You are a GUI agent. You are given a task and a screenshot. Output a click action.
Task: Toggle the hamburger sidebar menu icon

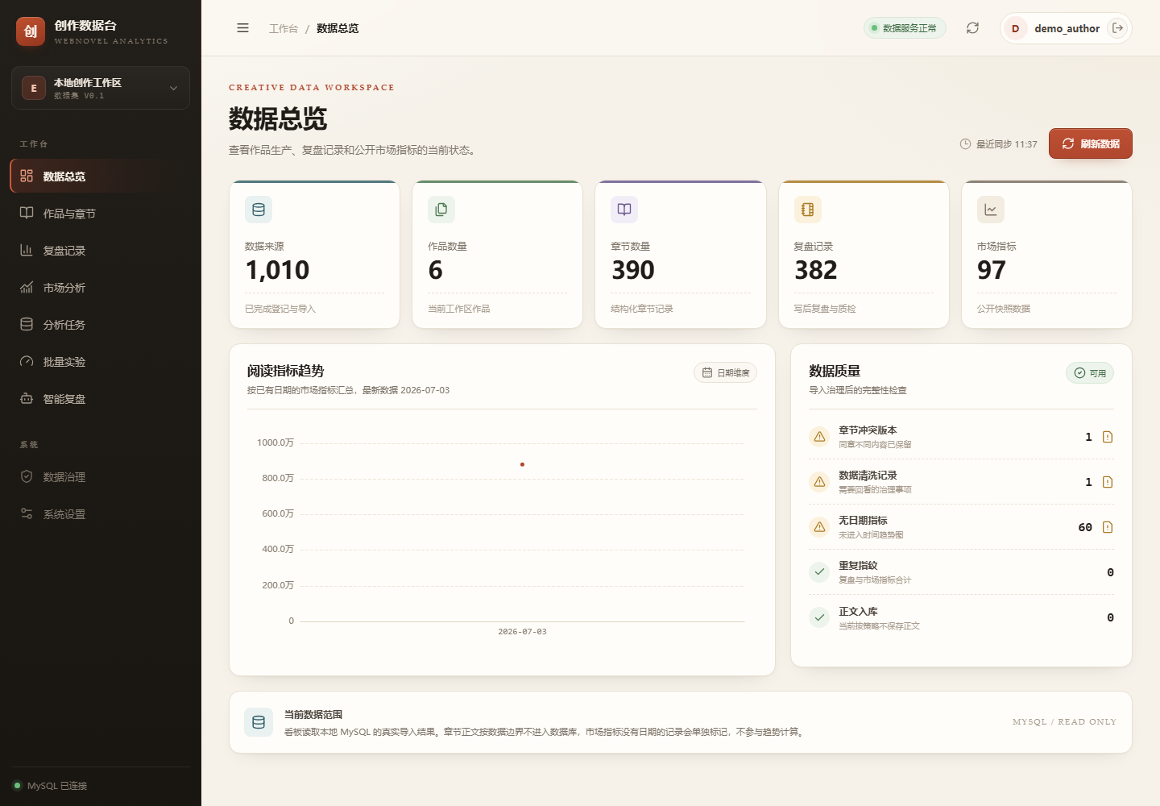tap(242, 28)
